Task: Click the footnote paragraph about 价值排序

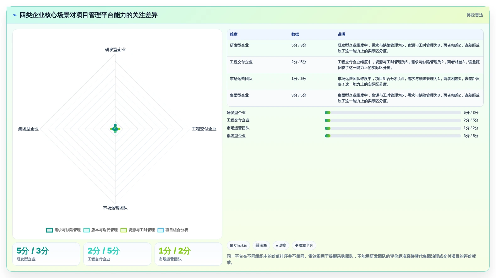Action: pyautogui.click(x=352, y=259)
